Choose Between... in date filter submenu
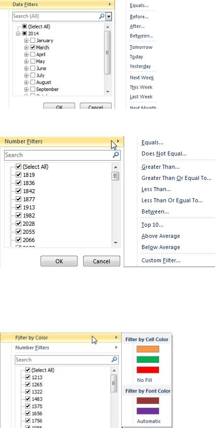 tap(141, 36)
